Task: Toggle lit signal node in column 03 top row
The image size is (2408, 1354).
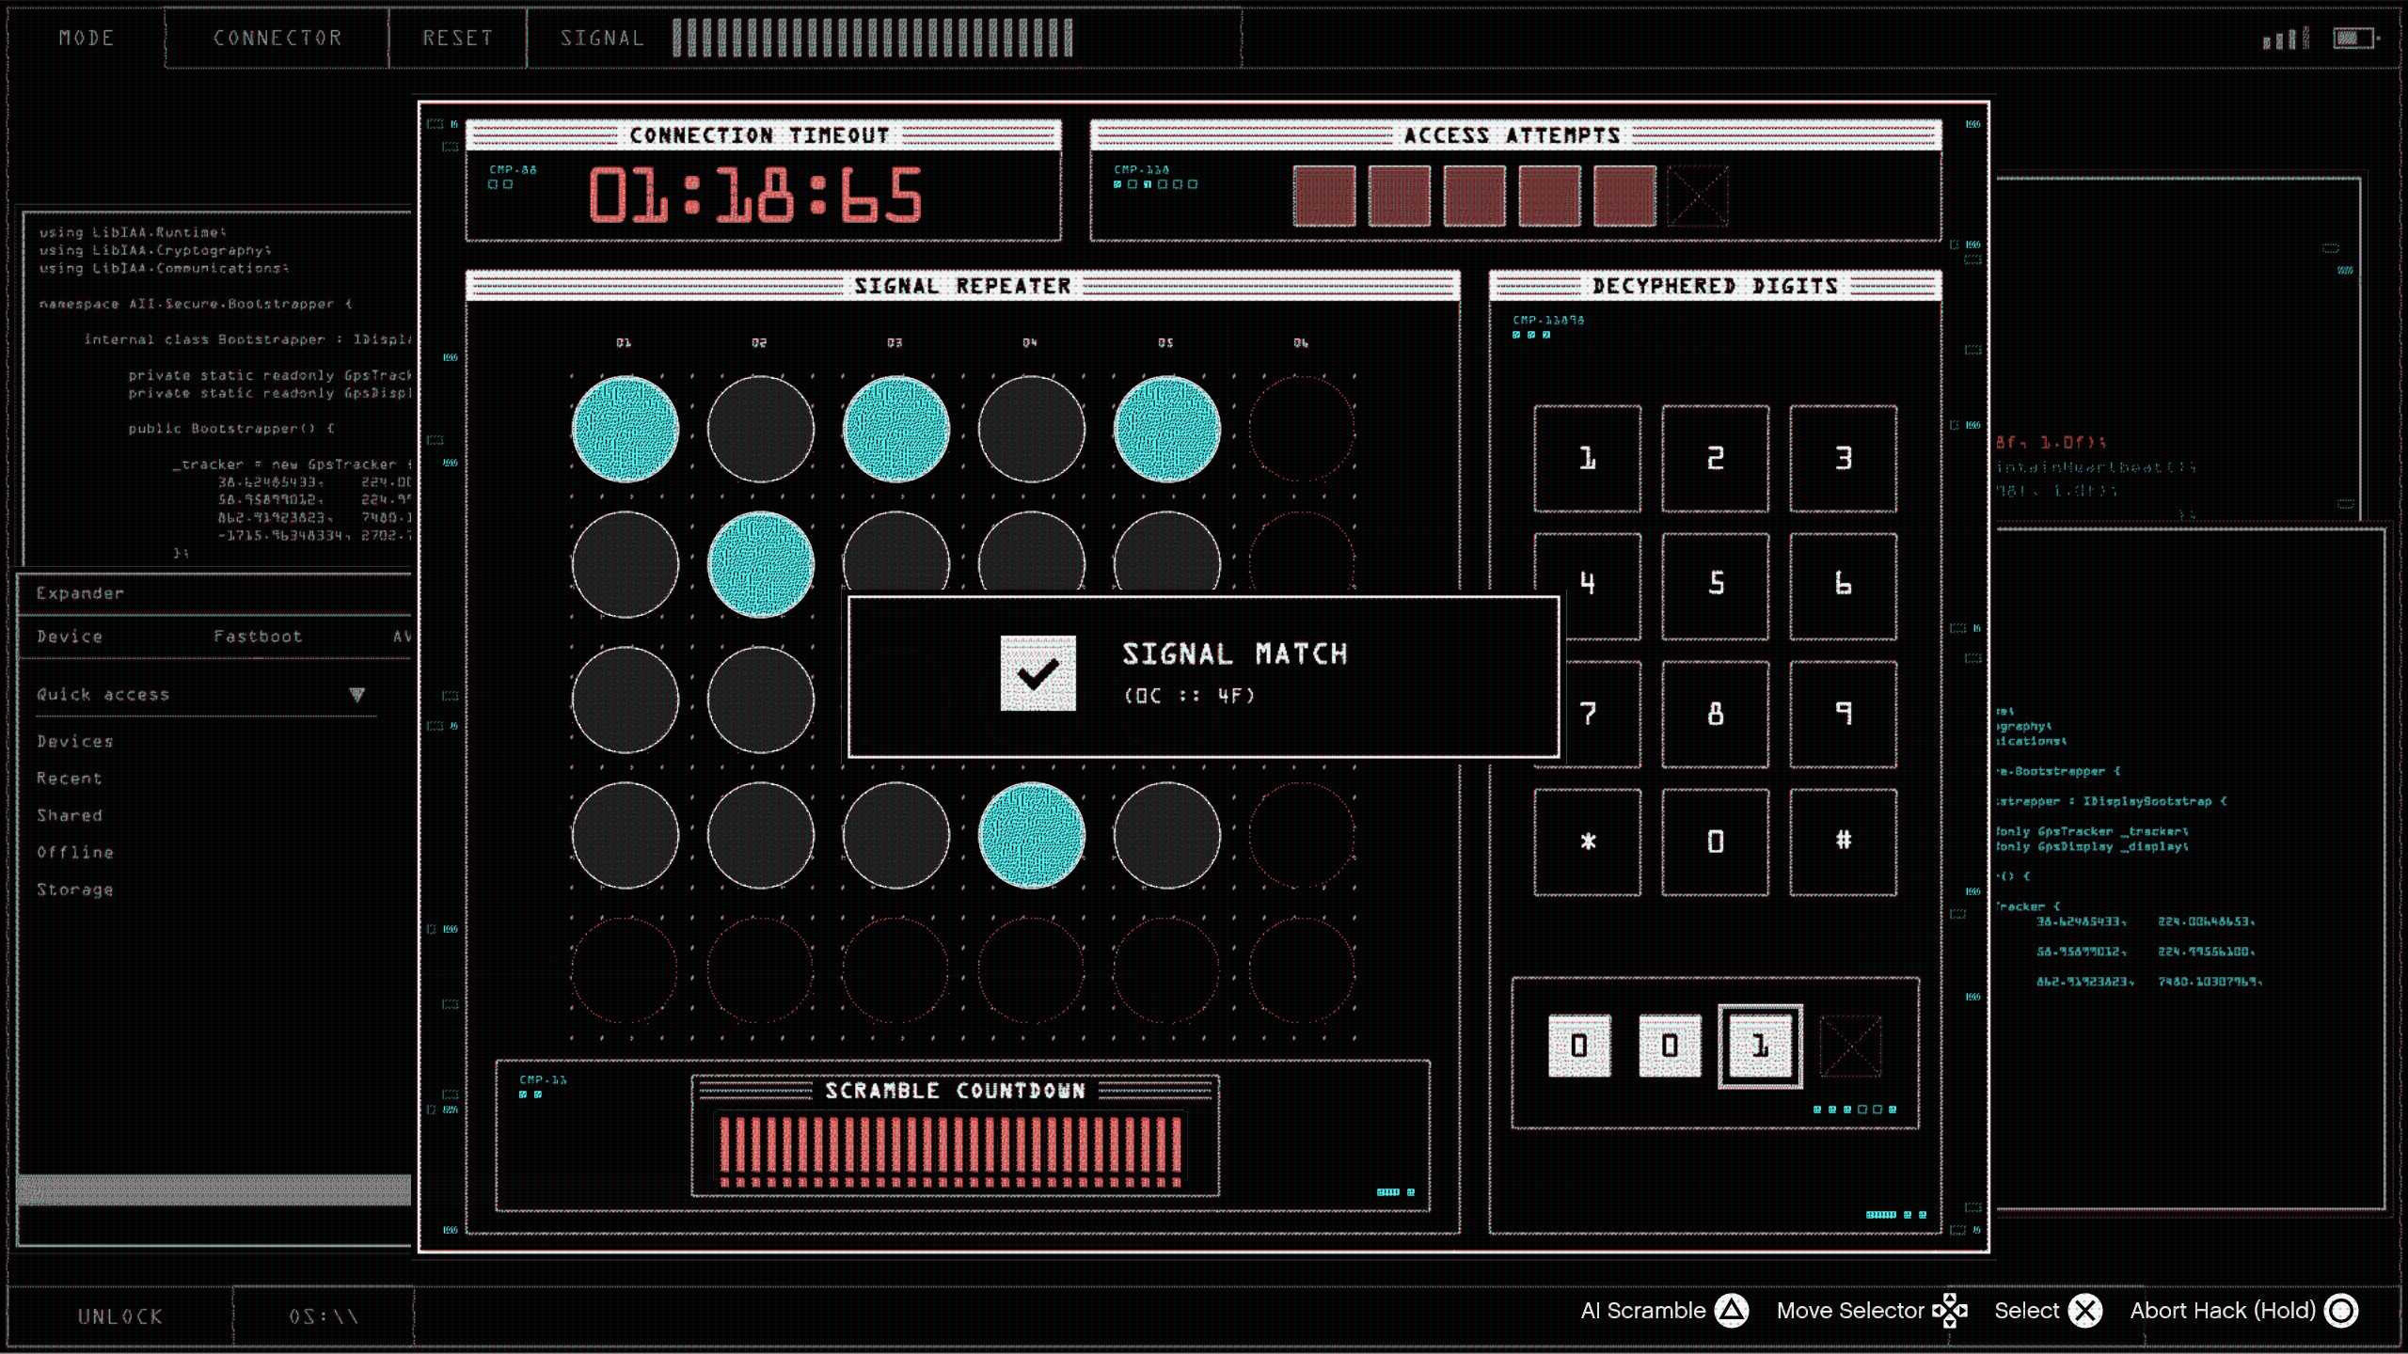Action: [895, 429]
